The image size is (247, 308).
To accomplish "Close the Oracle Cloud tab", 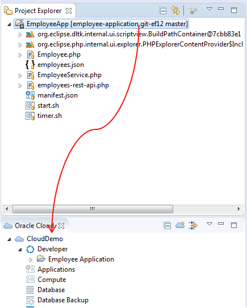I will (61, 226).
